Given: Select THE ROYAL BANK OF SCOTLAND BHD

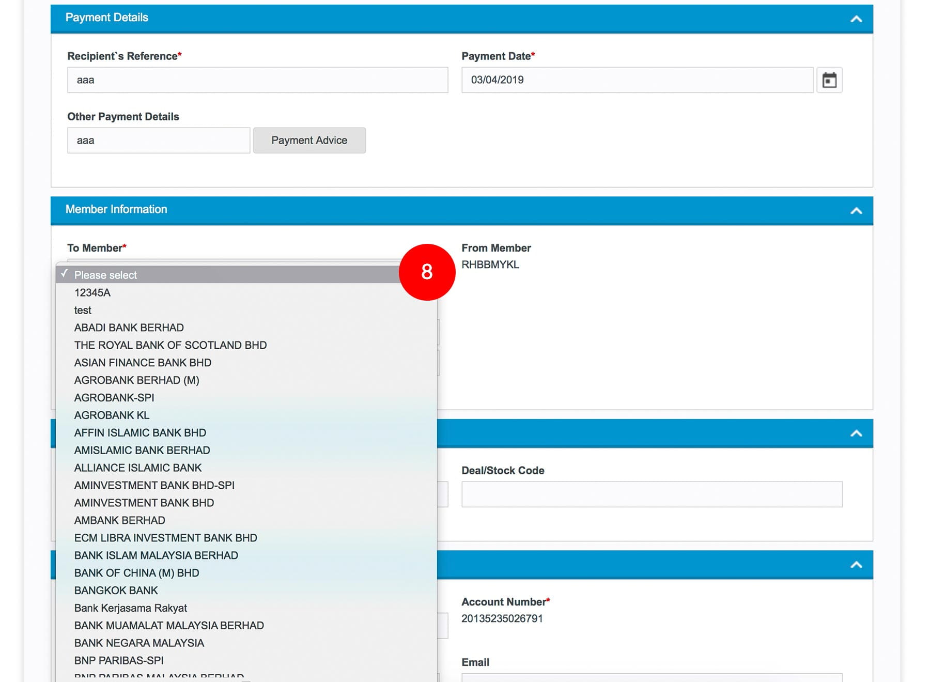Looking at the screenshot, I should click(171, 345).
